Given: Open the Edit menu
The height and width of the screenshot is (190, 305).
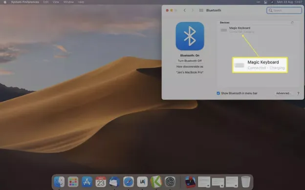Looking at the screenshot, I should point(46,2).
